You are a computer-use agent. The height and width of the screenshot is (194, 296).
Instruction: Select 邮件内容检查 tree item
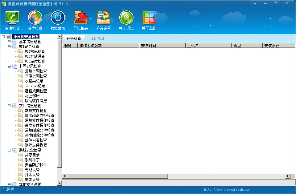coord(36,140)
